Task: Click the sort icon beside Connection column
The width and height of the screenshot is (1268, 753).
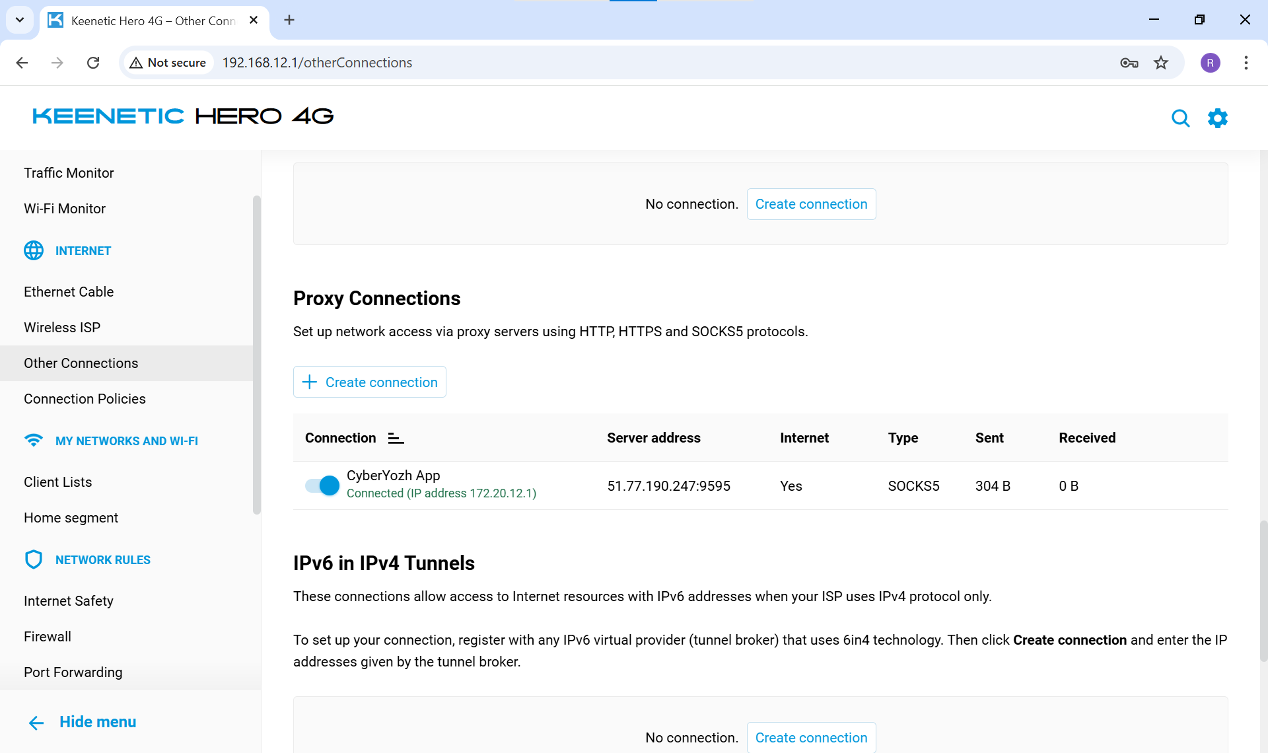Action: point(396,438)
